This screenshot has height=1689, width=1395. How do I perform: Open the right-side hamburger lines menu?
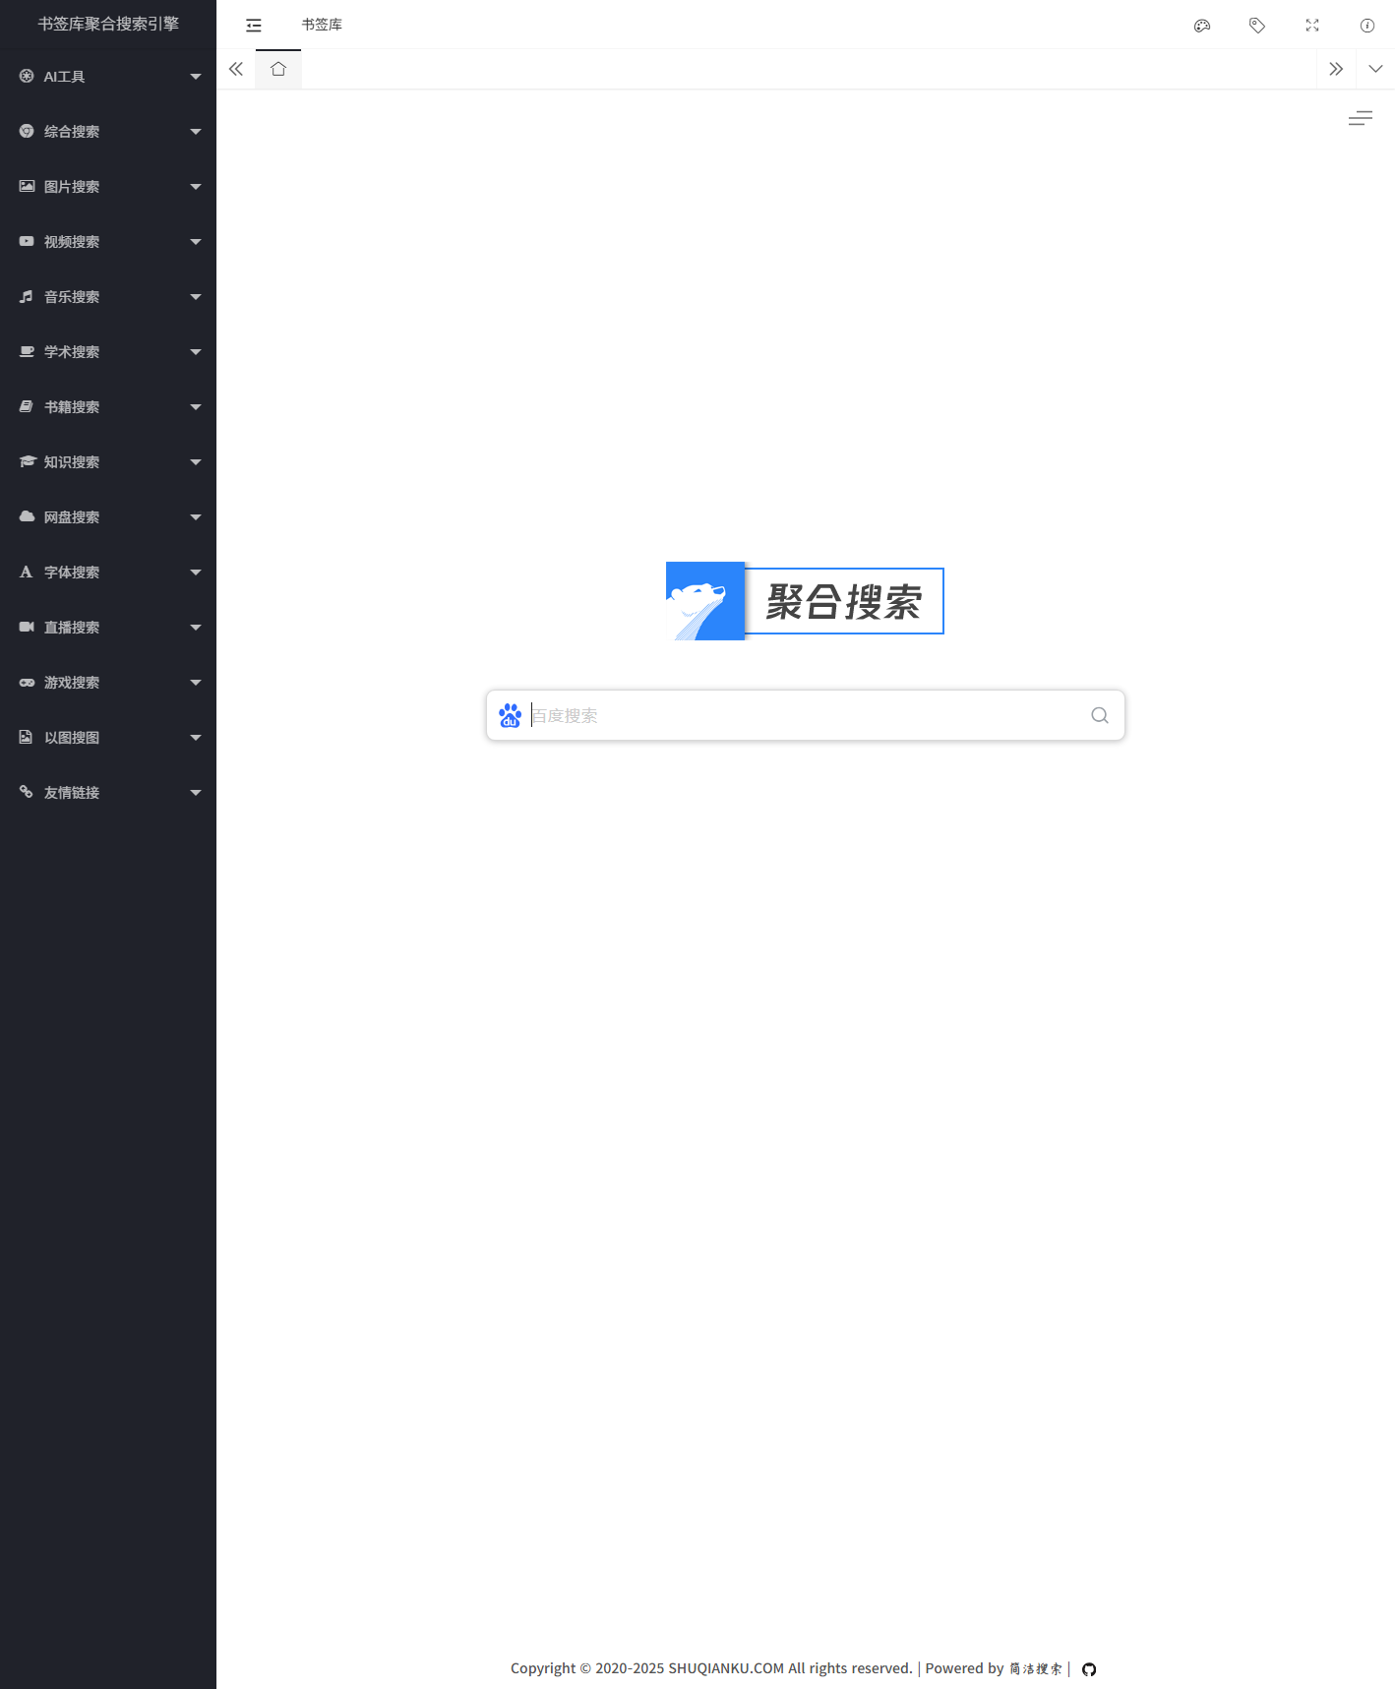(1361, 118)
